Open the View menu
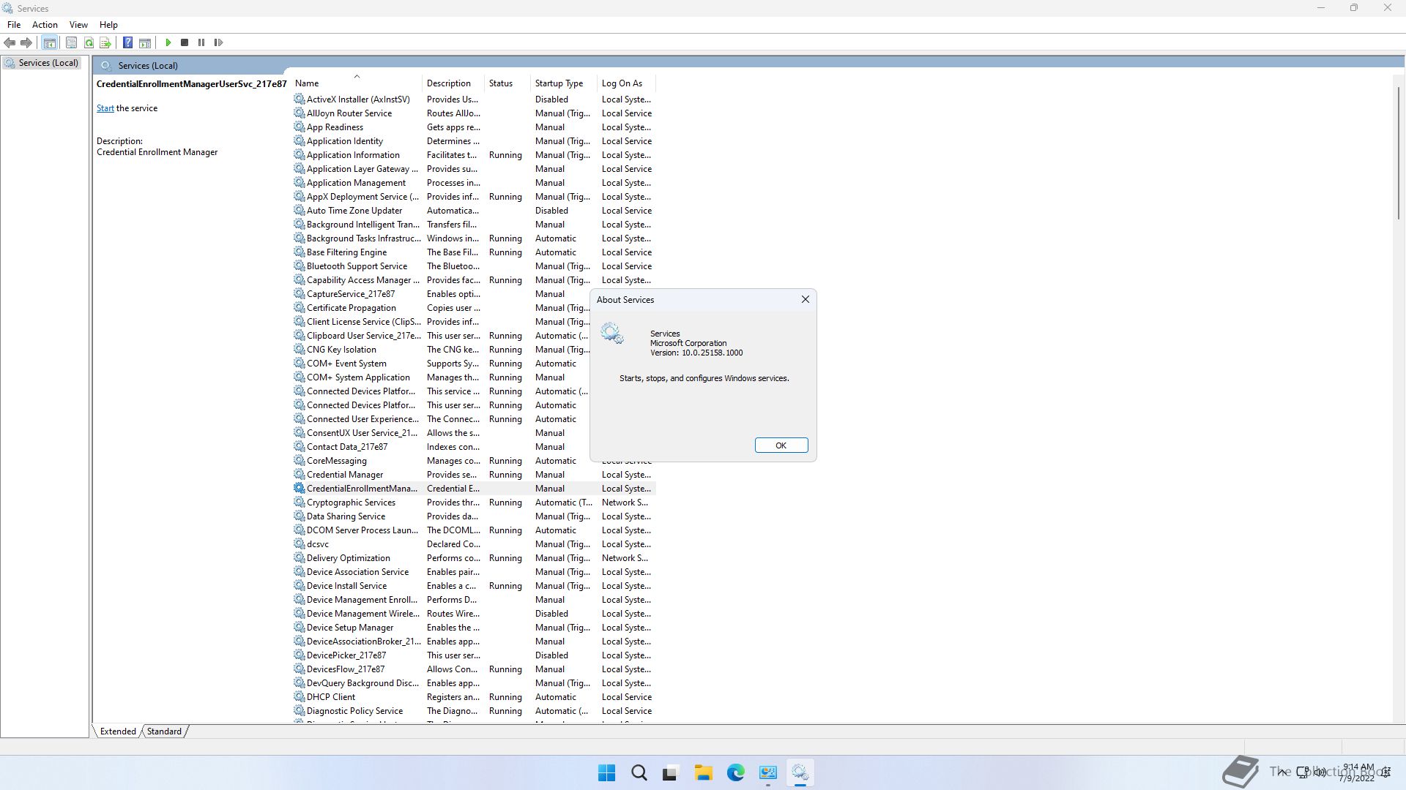This screenshot has width=1406, height=790. click(78, 24)
